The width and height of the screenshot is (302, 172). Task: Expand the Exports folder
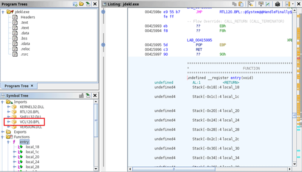click(x=3, y=132)
